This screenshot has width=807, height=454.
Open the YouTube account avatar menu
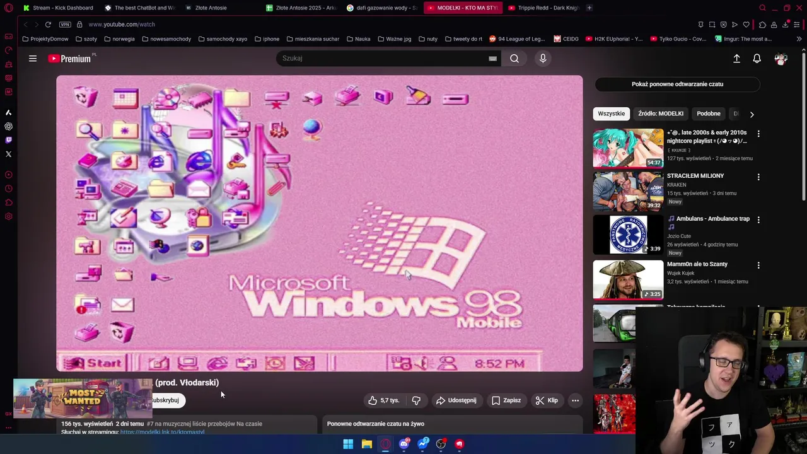click(781, 59)
